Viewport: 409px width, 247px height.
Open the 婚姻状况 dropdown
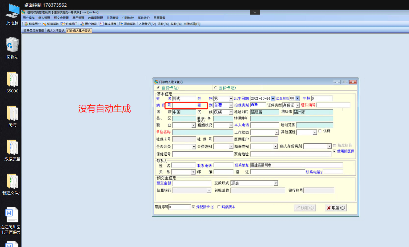point(231,125)
